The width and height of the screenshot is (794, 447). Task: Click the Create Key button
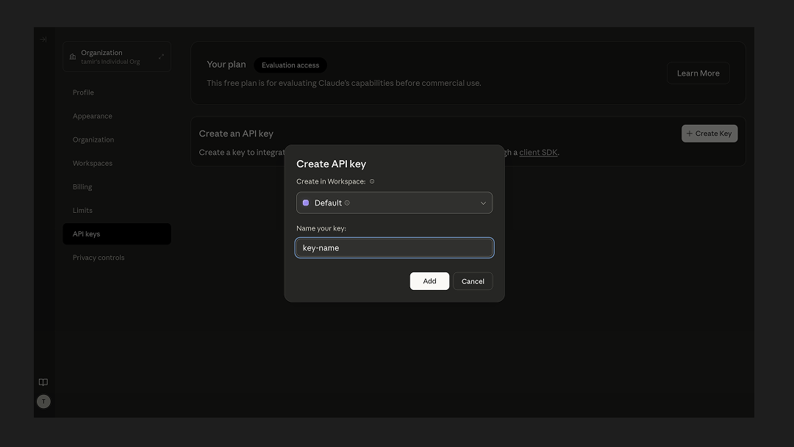pyautogui.click(x=709, y=134)
